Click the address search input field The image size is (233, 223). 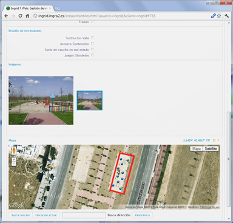pos(84,215)
